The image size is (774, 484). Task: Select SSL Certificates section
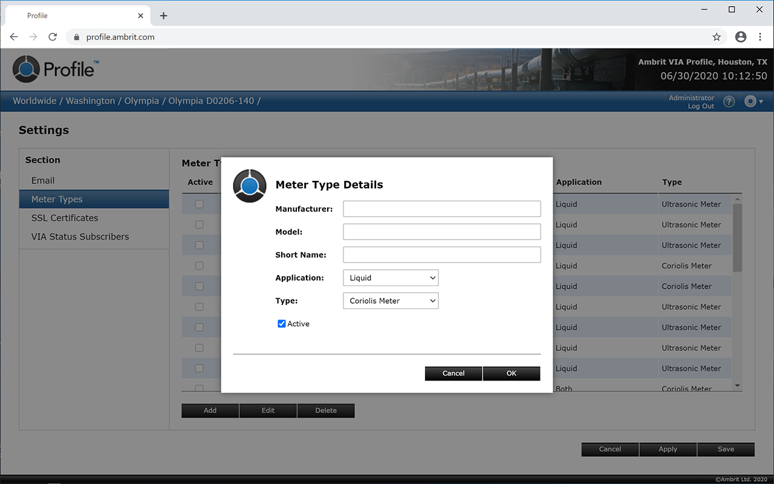point(65,218)
